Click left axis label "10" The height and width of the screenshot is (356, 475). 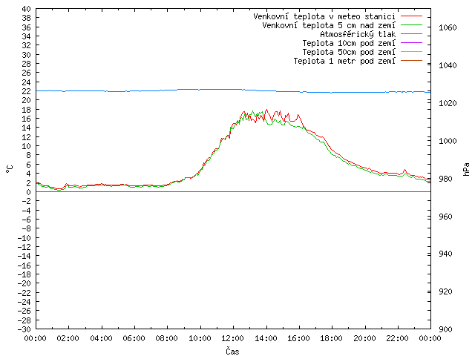point(27,146)
